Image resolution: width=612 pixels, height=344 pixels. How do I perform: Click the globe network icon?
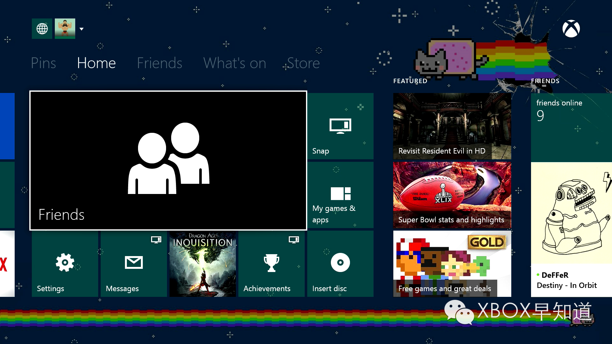[42, 29]
